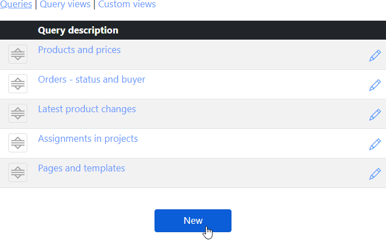
Task: Edit the Assignments in projects query
Action: (x=375, y=145)
